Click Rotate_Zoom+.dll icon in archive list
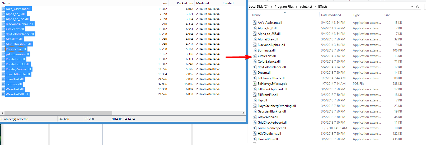Viewport: 426px width, 145px height. (3, 69)
